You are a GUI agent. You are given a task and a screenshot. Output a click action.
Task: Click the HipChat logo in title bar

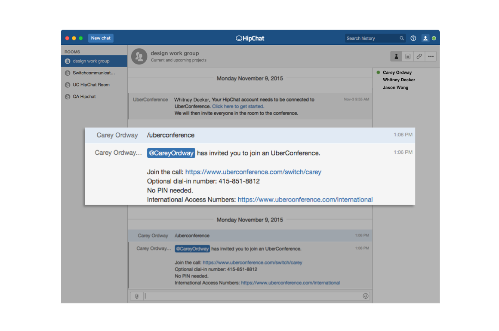point(250,39)
